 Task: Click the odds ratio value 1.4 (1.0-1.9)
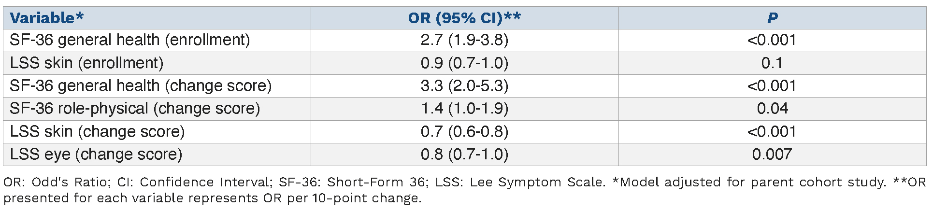[464, 109]
